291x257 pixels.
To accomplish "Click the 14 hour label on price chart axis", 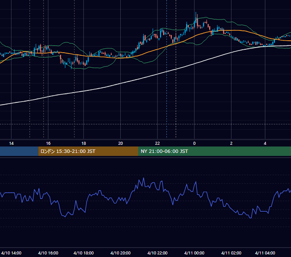I will (x=11, y=143).
